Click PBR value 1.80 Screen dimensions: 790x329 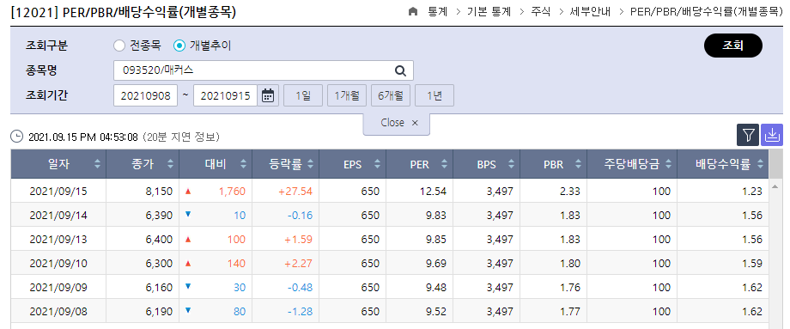tap(570, 264)
